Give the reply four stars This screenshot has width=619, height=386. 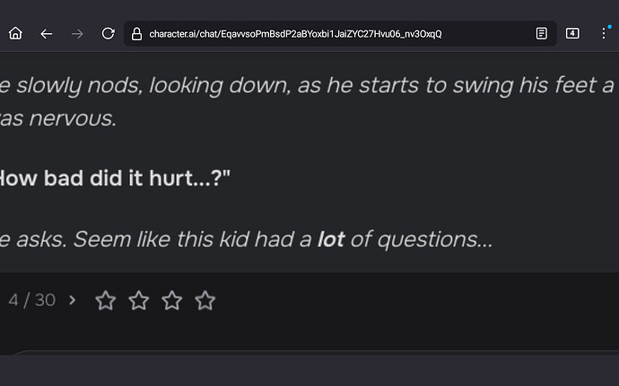(x=205, y=300)
